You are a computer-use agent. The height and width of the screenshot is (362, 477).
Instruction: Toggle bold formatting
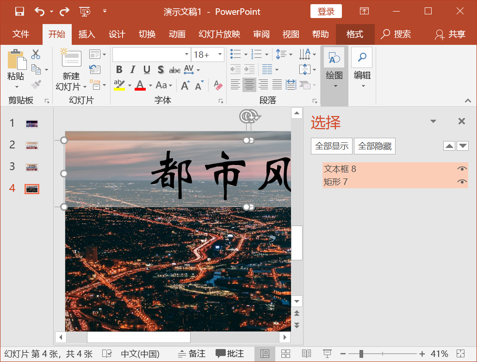[119, 69]
